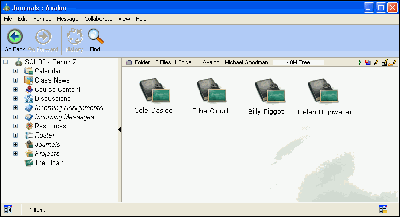Click the green person icon in info bar
This screenshot has height=217, width=400.
pos(360,62)
